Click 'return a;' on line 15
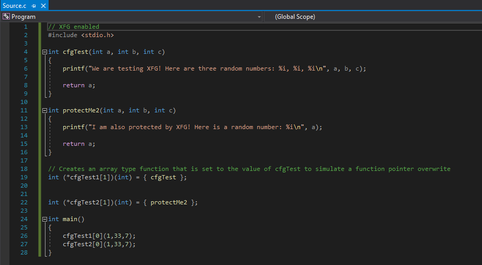This screenshot has height=265, width=482. pos(79,144)
